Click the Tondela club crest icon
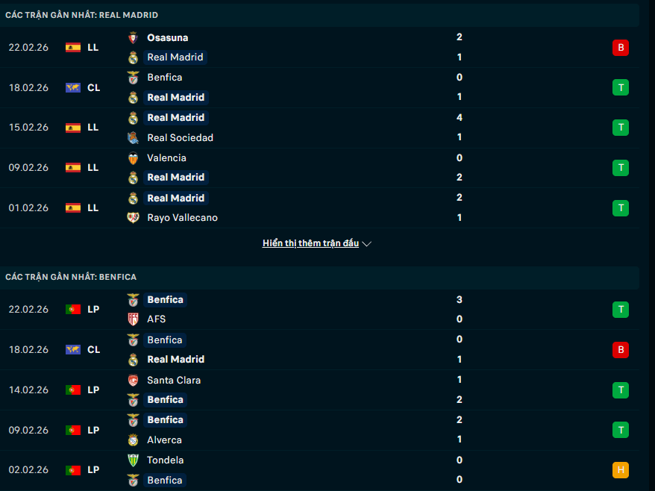 coord(133,460)
